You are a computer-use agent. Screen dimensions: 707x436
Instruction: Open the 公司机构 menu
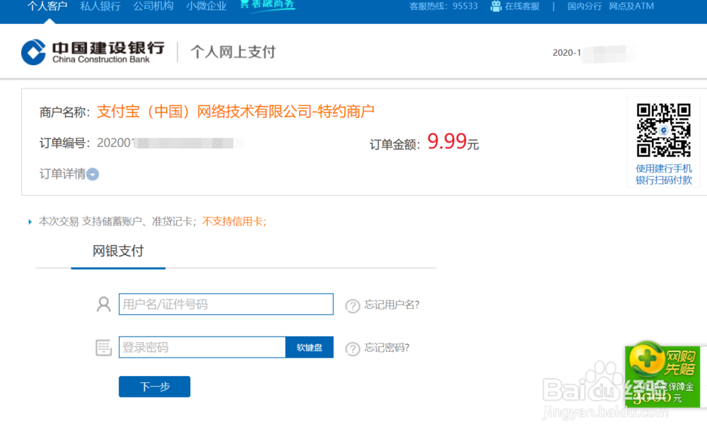153,6
